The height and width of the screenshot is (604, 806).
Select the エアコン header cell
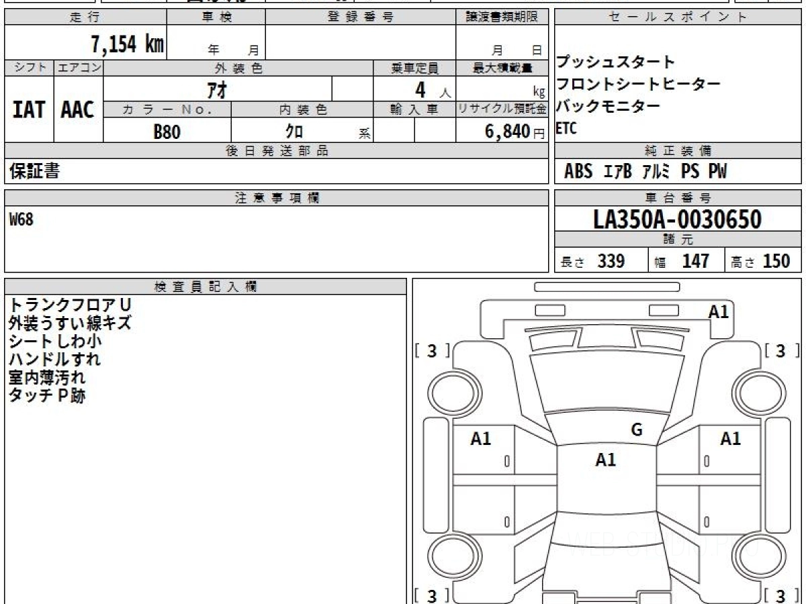point(79,68)
